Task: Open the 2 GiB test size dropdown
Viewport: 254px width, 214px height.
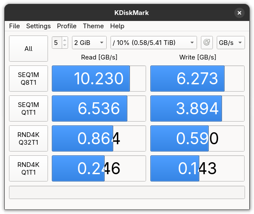Action: coord(89,42)
